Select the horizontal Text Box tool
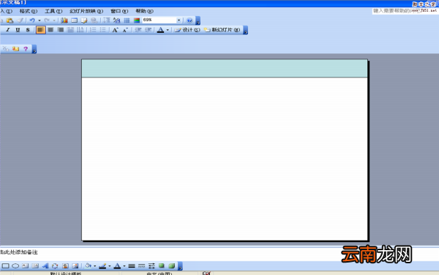The width and height of the screenshot is (439, 275). pos(25,265)
